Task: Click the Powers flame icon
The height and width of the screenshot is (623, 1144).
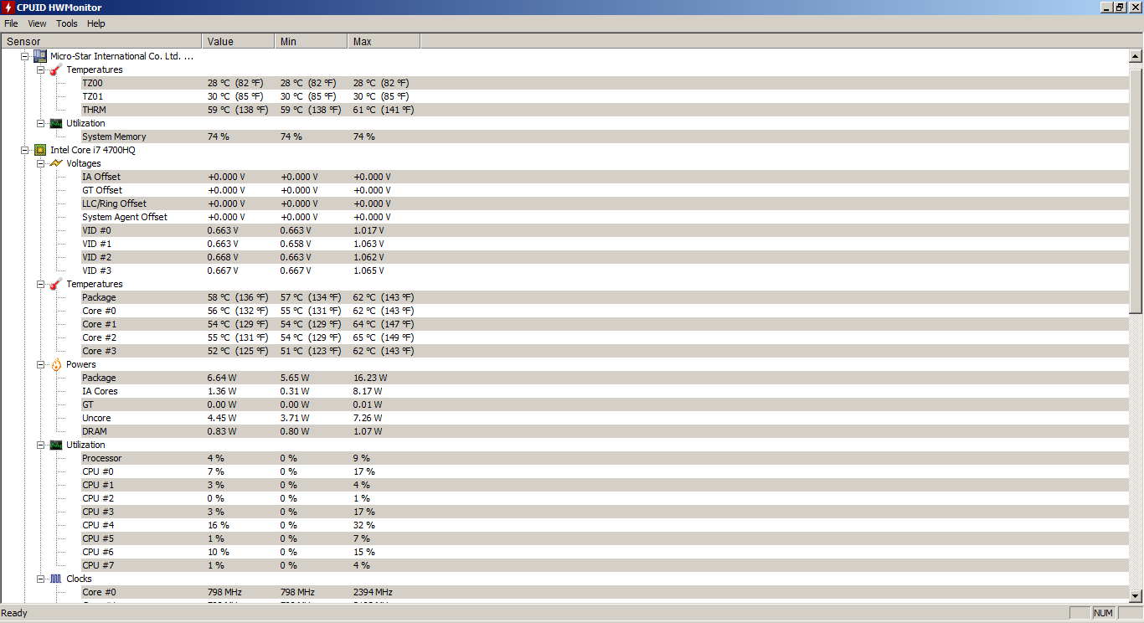Action: pos(55,364)
